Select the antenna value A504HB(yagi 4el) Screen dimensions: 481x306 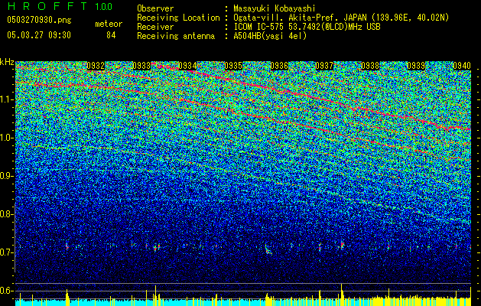click(x=270, y=36)
